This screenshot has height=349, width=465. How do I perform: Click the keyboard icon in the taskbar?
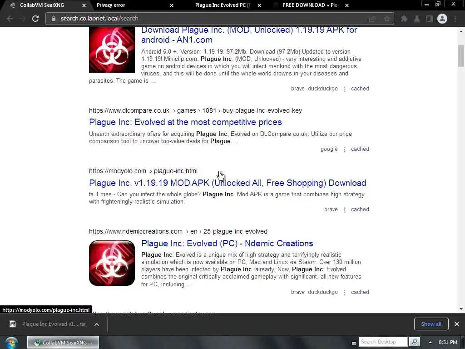354,343
